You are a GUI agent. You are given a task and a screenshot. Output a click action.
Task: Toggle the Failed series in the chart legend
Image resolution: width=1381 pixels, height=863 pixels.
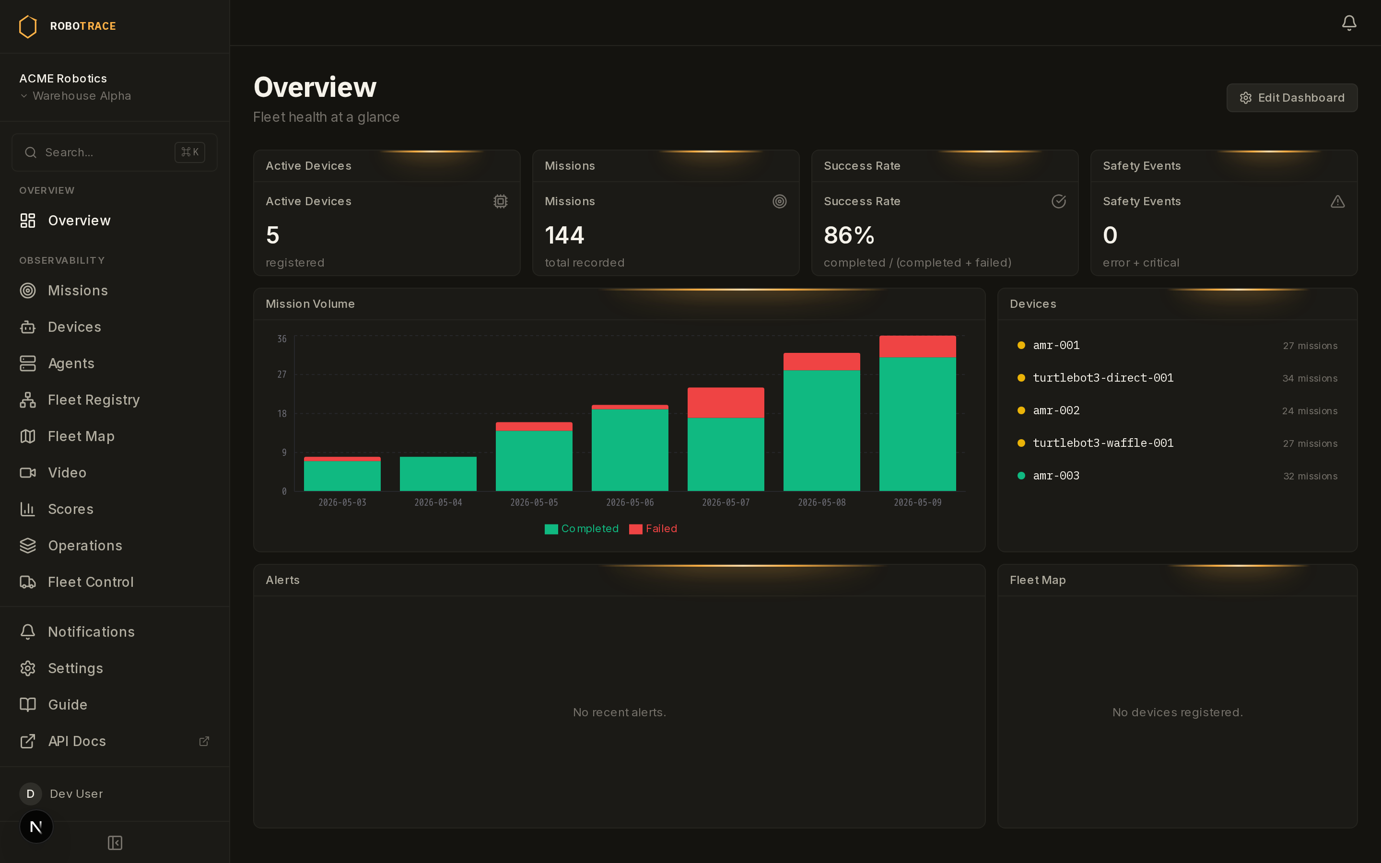click(653, 529)
